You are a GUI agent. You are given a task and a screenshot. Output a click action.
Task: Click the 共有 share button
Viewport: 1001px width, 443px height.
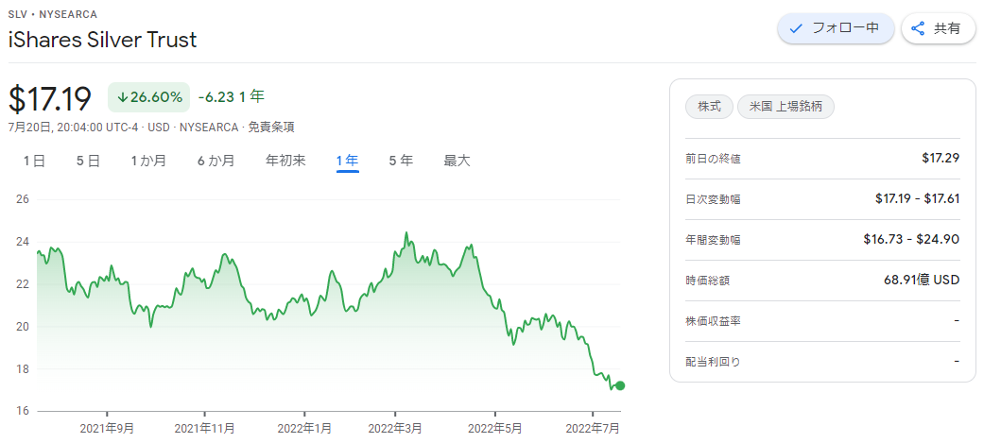pos(938,28)
